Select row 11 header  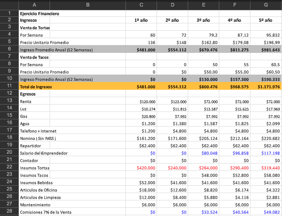coord(9,86)
